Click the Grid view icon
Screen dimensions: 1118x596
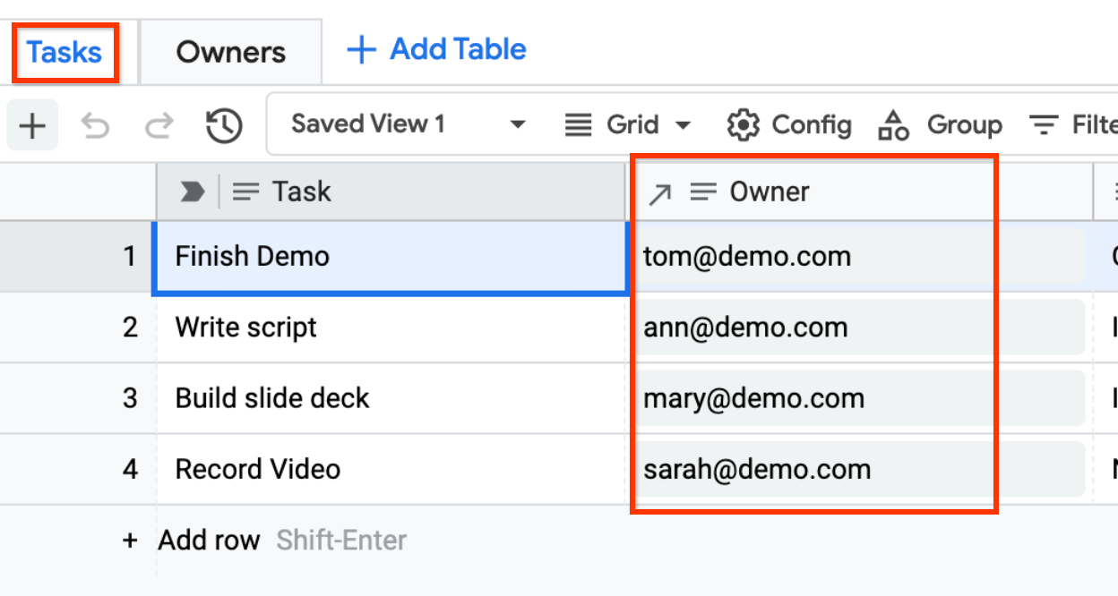click(x=579, y=124)
